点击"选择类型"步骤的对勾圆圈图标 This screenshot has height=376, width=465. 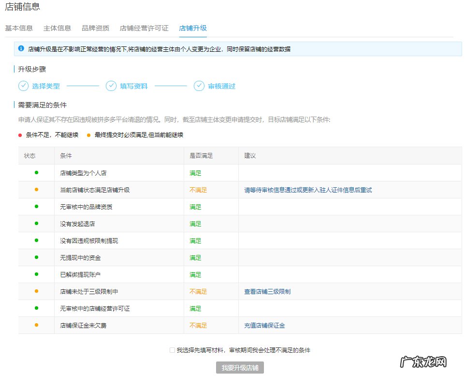(x=23, y=86)
